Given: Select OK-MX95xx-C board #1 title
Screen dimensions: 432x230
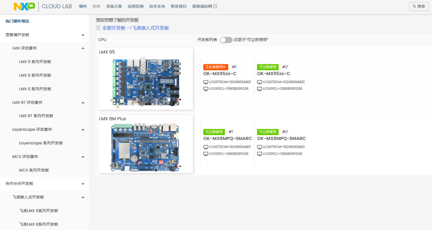Looking at the screenshot, I should pos(220,74).
